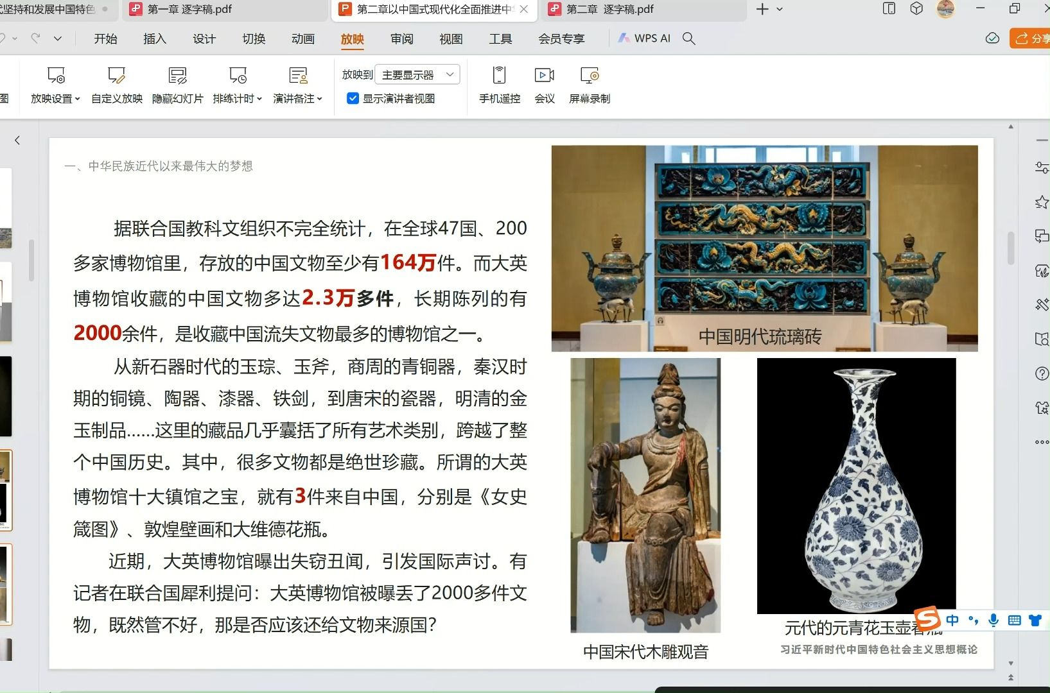Click the panel layout icon in title bar
1050x693 pixels.
(889, 9)
